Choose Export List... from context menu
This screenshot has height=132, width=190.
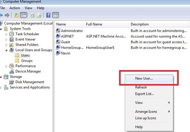coord(149,94)
